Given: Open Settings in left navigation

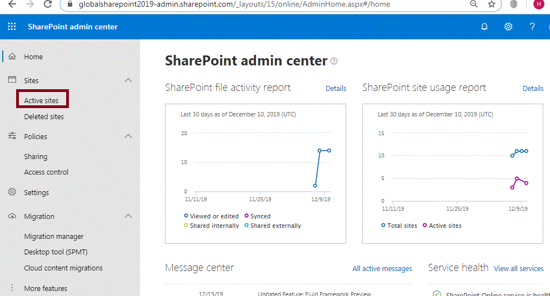Looking at the screenshot, I should 36,192.
